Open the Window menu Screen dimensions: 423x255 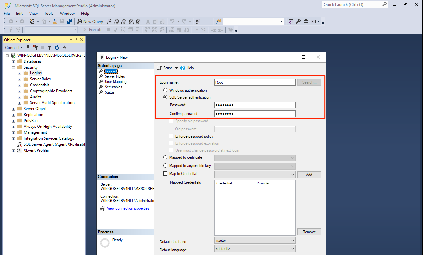point(67,14)
